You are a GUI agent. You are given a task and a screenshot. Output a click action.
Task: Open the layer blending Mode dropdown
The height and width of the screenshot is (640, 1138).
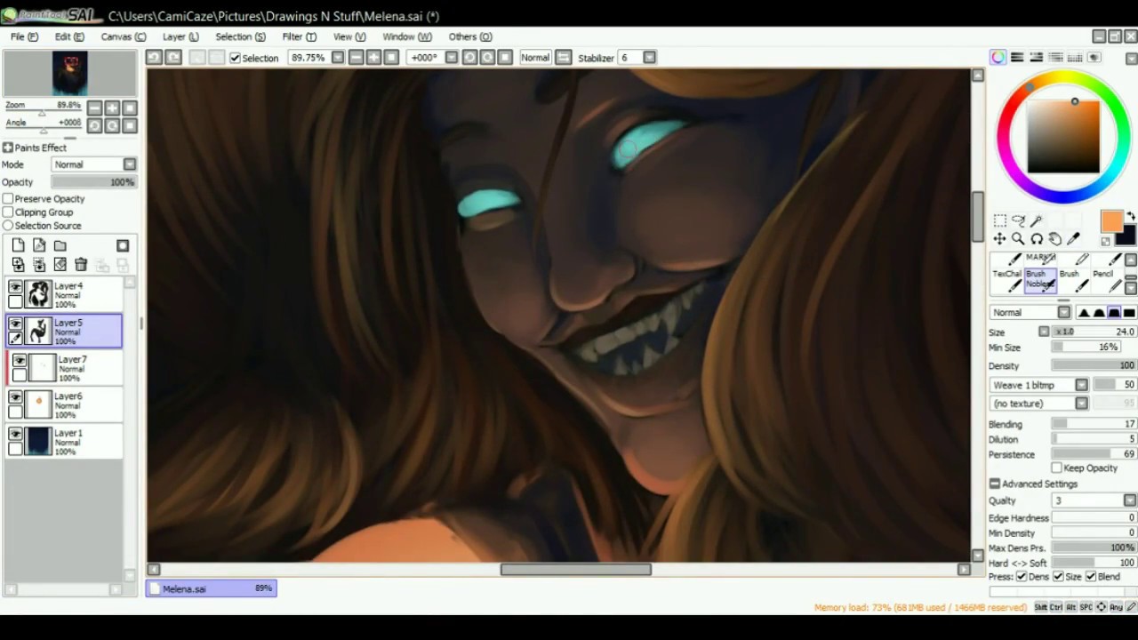click(x=130, y=164)
